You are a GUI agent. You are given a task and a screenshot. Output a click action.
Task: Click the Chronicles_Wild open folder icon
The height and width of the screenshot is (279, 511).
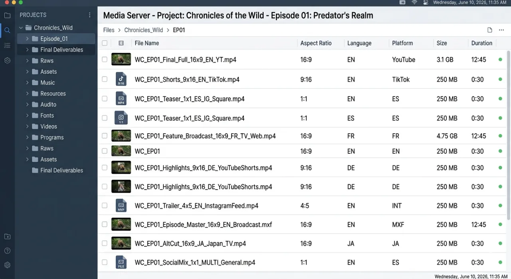(x=28, y=28)
